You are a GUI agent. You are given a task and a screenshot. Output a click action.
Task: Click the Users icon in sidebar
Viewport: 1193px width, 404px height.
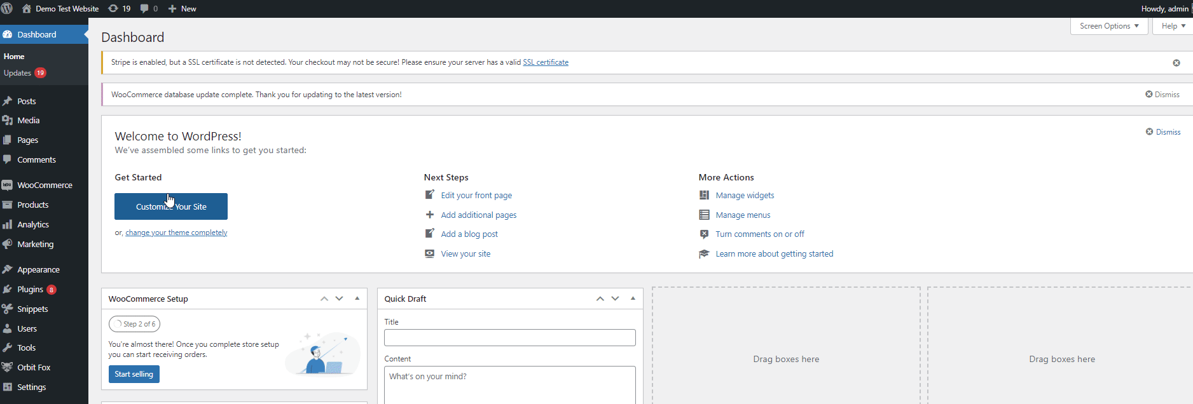(8, 328)
